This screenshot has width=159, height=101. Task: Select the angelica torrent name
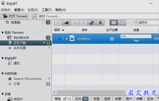(84, 39)
